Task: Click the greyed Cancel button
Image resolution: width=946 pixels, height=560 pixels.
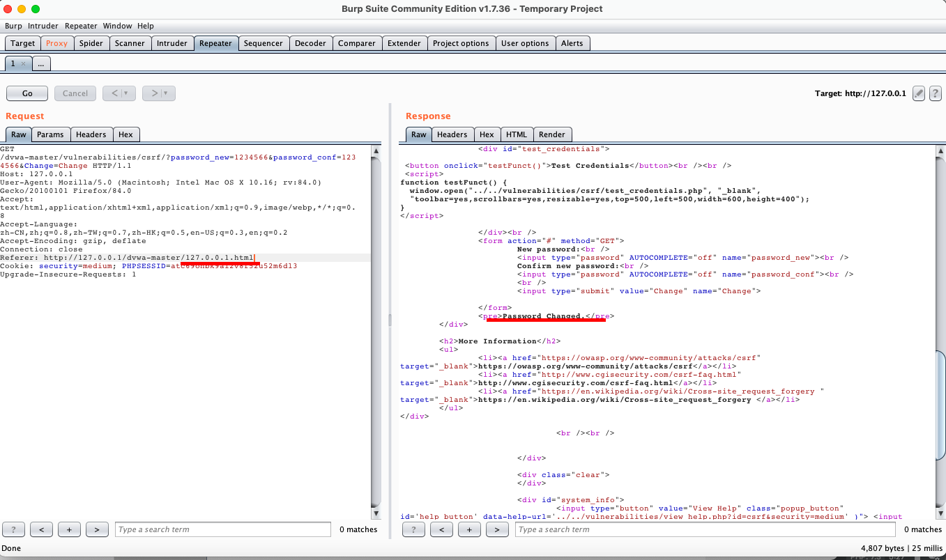Action: click(75, 93)
